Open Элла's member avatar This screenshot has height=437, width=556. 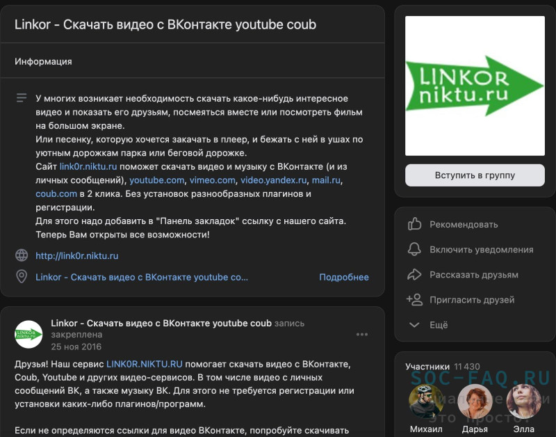coord(524,401)
